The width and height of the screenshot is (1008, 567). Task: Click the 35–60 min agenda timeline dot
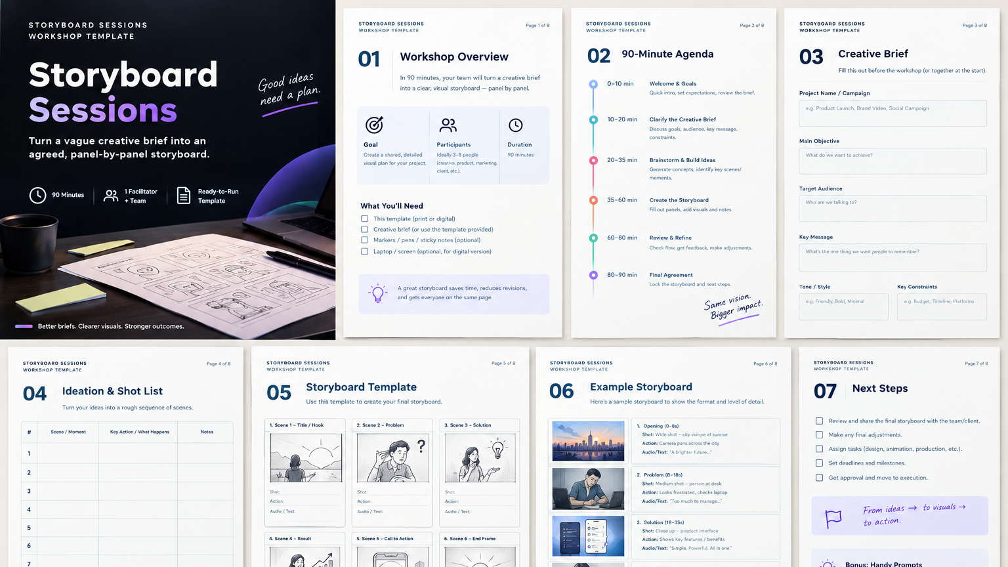593,200
